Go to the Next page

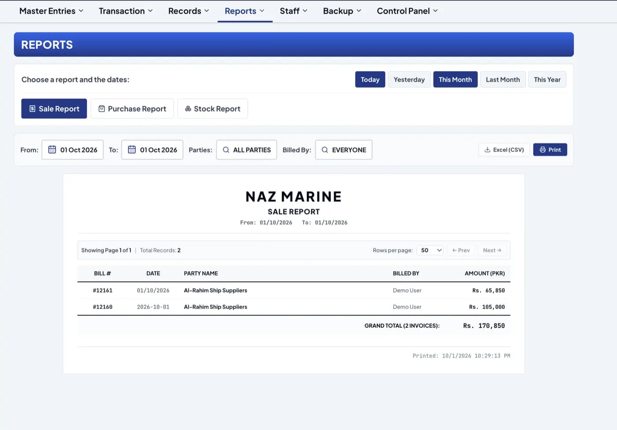pyautogui.click(x=492, y=250)
